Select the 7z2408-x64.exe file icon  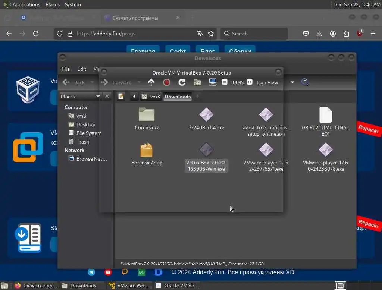point(206,114)
